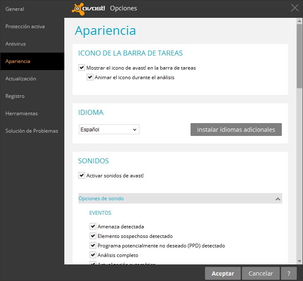Open the Español language dropdown
The image size is (303, 281).
[x=109, y=129]
